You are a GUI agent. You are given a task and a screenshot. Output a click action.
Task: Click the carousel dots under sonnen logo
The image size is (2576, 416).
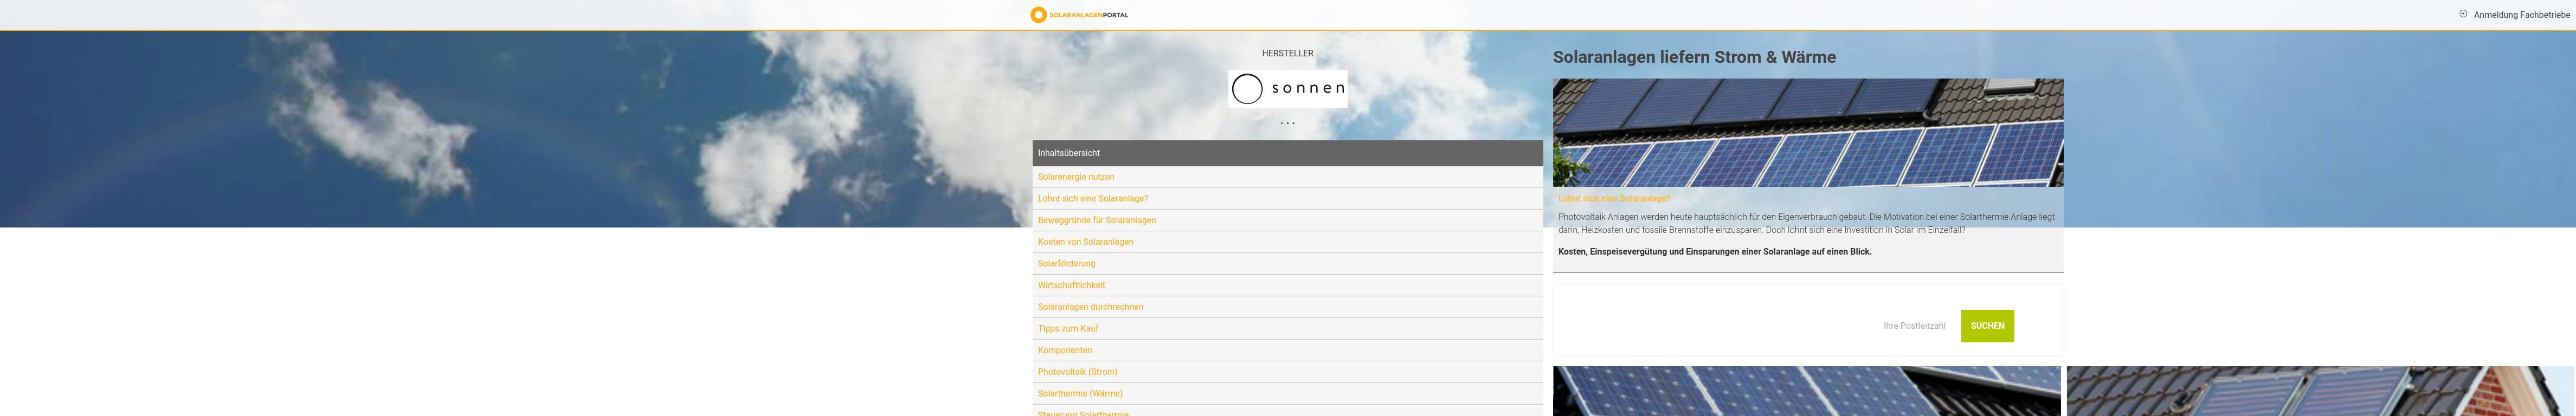pos(1287,124)
